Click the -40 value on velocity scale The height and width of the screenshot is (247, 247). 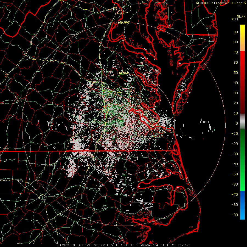click(235, 164)
